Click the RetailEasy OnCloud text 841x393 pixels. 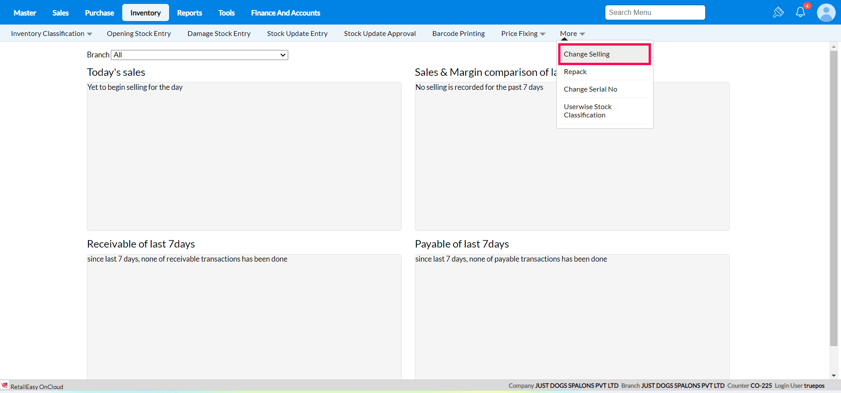(x=37, y=387)
